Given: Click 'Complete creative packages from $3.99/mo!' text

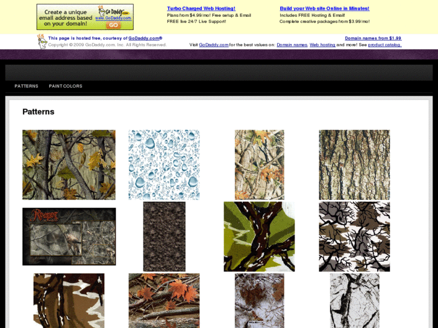Looking at the screenshot, I should pyautogui.click(x=325, y=22).
